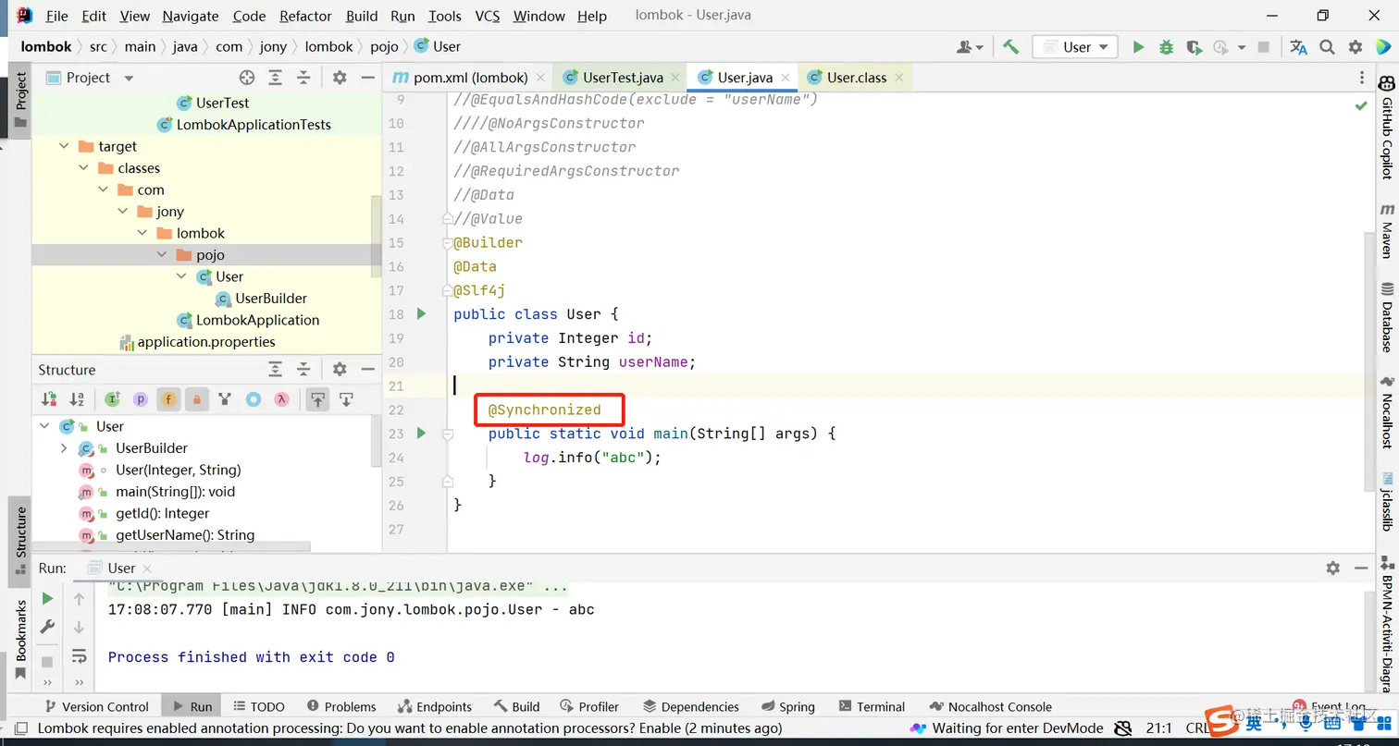This screenshot has height=746, width=1399.
Task: Toggle Show Lambdas in Structure
Action: 281,399
